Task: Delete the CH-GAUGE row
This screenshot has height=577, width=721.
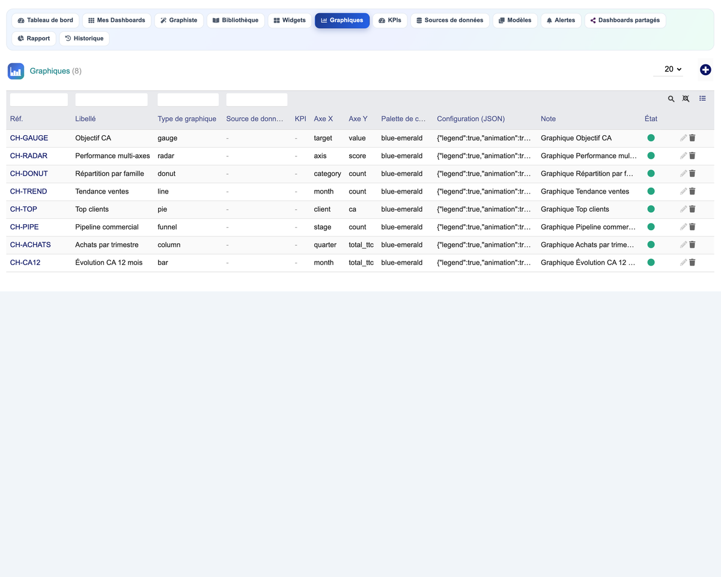Action: click(692, 138)
